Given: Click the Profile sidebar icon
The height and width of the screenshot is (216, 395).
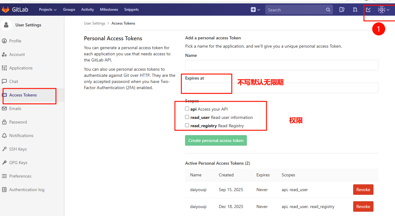Looking at the screenshot, I should (x=4, y=41).
